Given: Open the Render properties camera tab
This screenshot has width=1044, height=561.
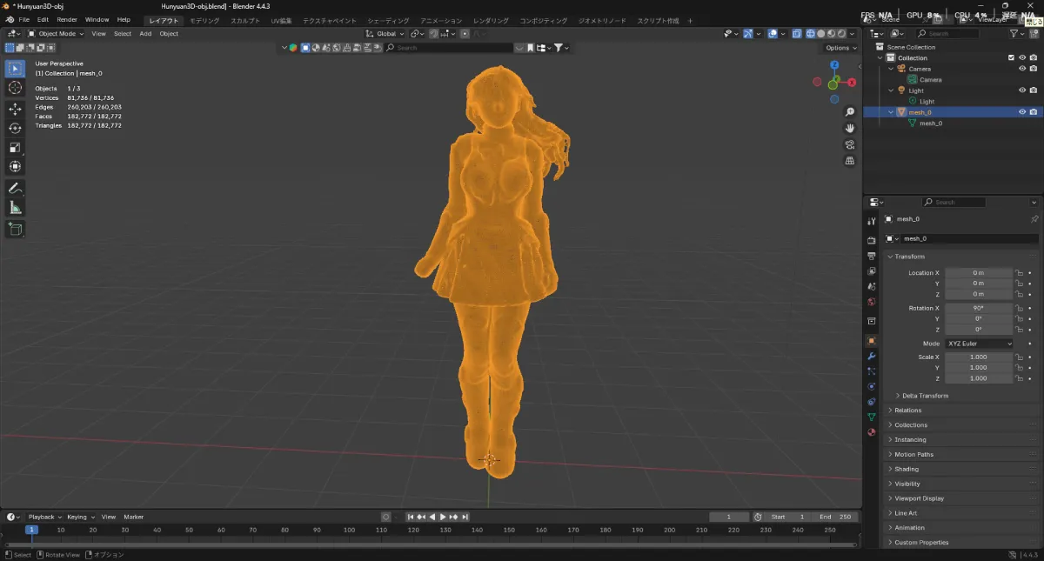Looking at the screenshot, I should point(871,238).
